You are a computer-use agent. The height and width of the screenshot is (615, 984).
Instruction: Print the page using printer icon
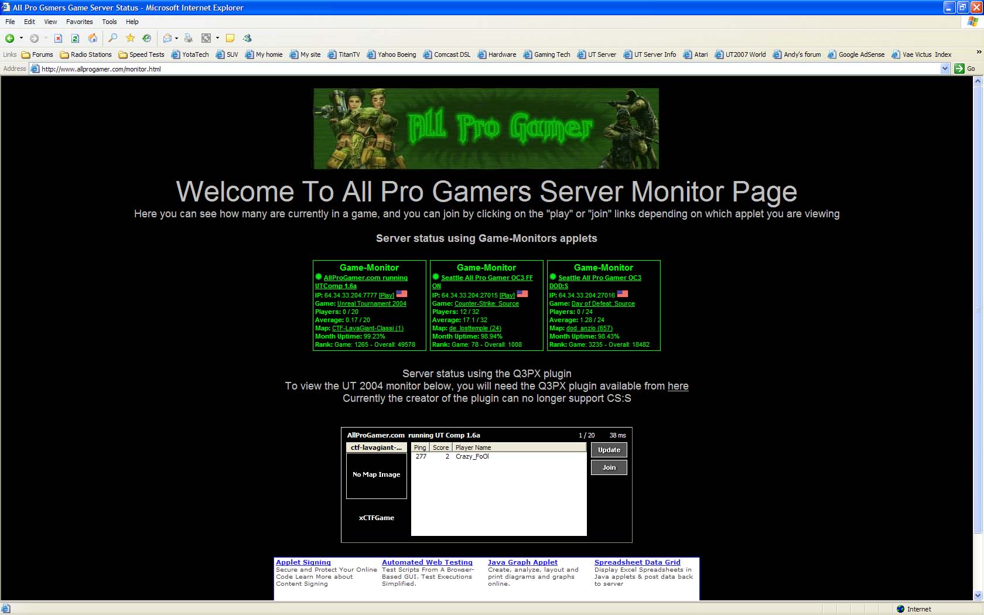click(x=188, y=38)
